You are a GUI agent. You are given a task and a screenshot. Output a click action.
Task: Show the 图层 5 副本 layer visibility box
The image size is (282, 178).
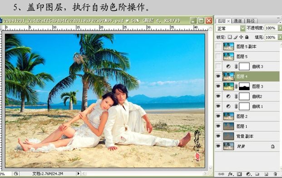click(218, 46)
